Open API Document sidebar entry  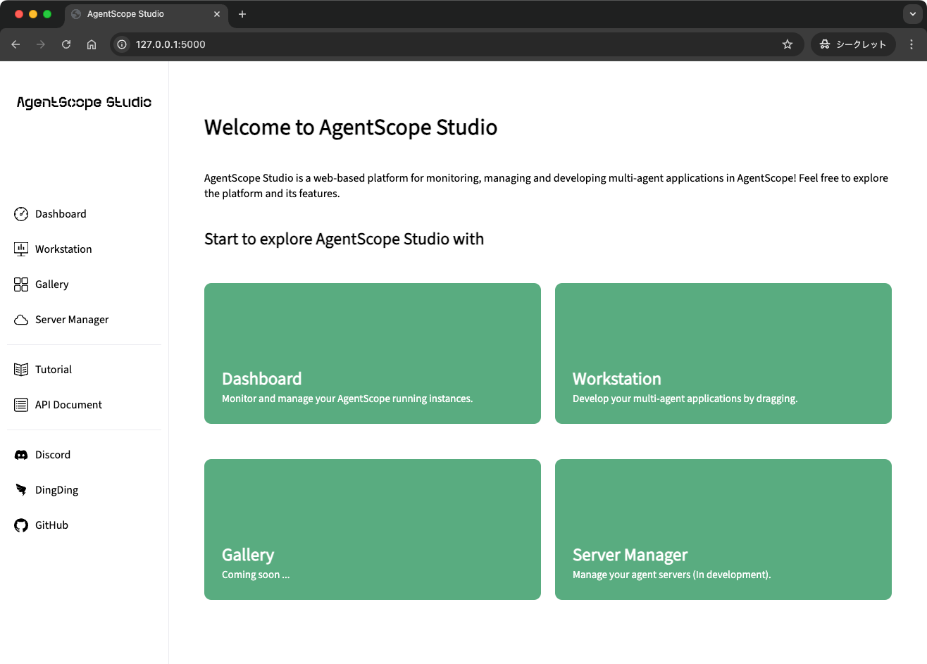point(68,405)
